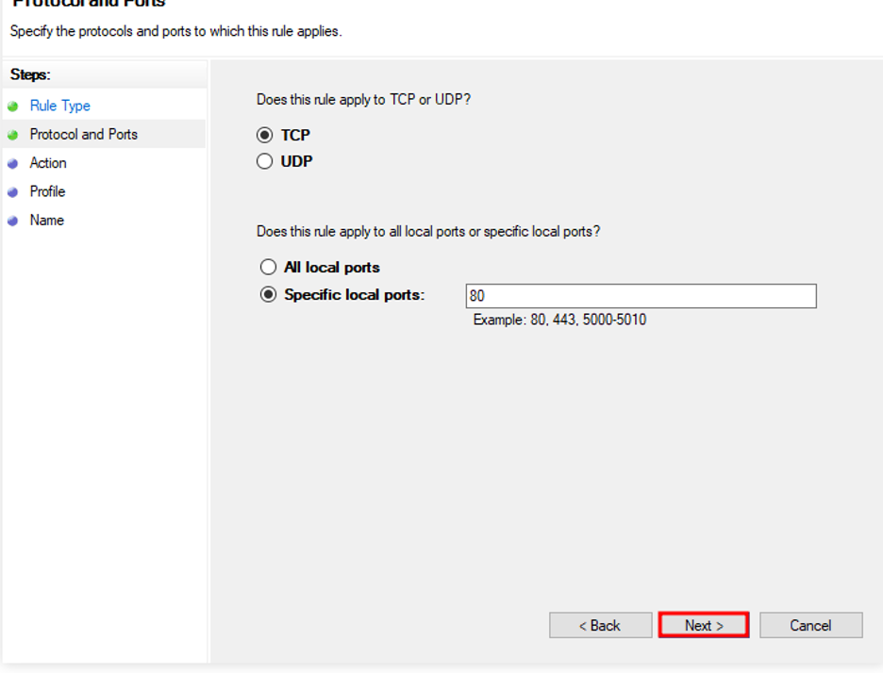
Task: Open the Rule Type step
Action: 58,106
